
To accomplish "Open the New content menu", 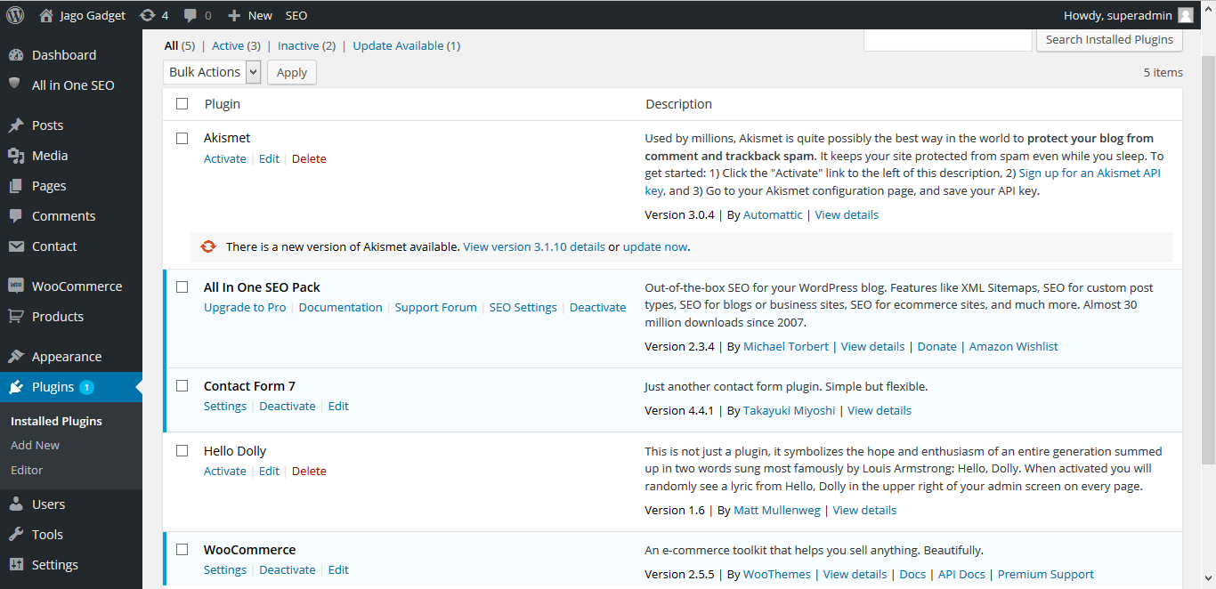I will tap(250, 15).
